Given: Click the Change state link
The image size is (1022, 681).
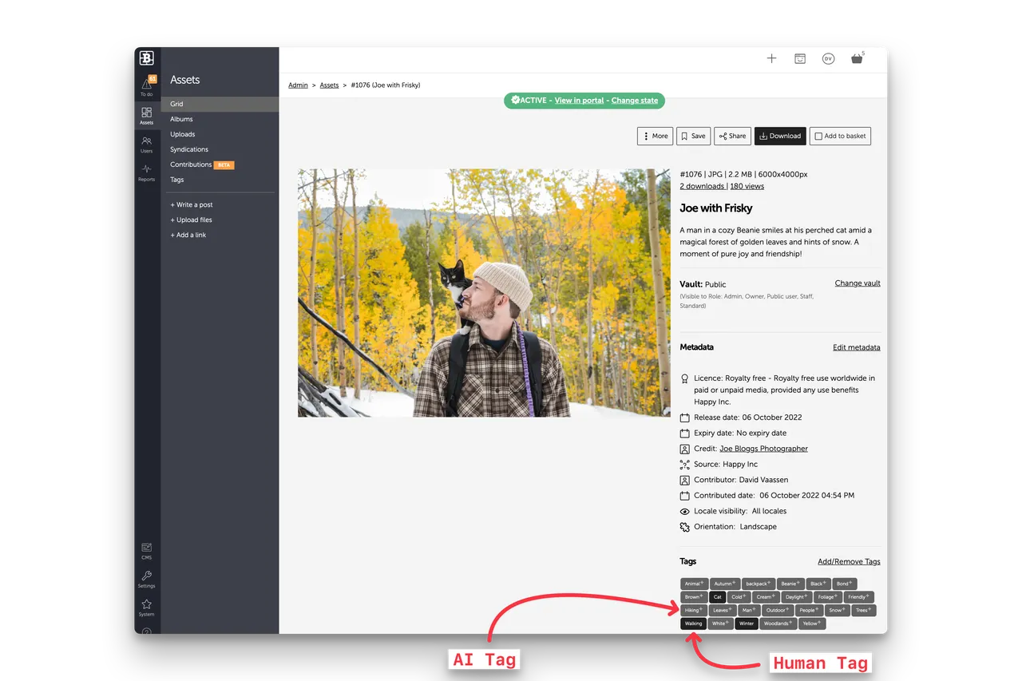Looking at the screenshot, I should (635, 101).
